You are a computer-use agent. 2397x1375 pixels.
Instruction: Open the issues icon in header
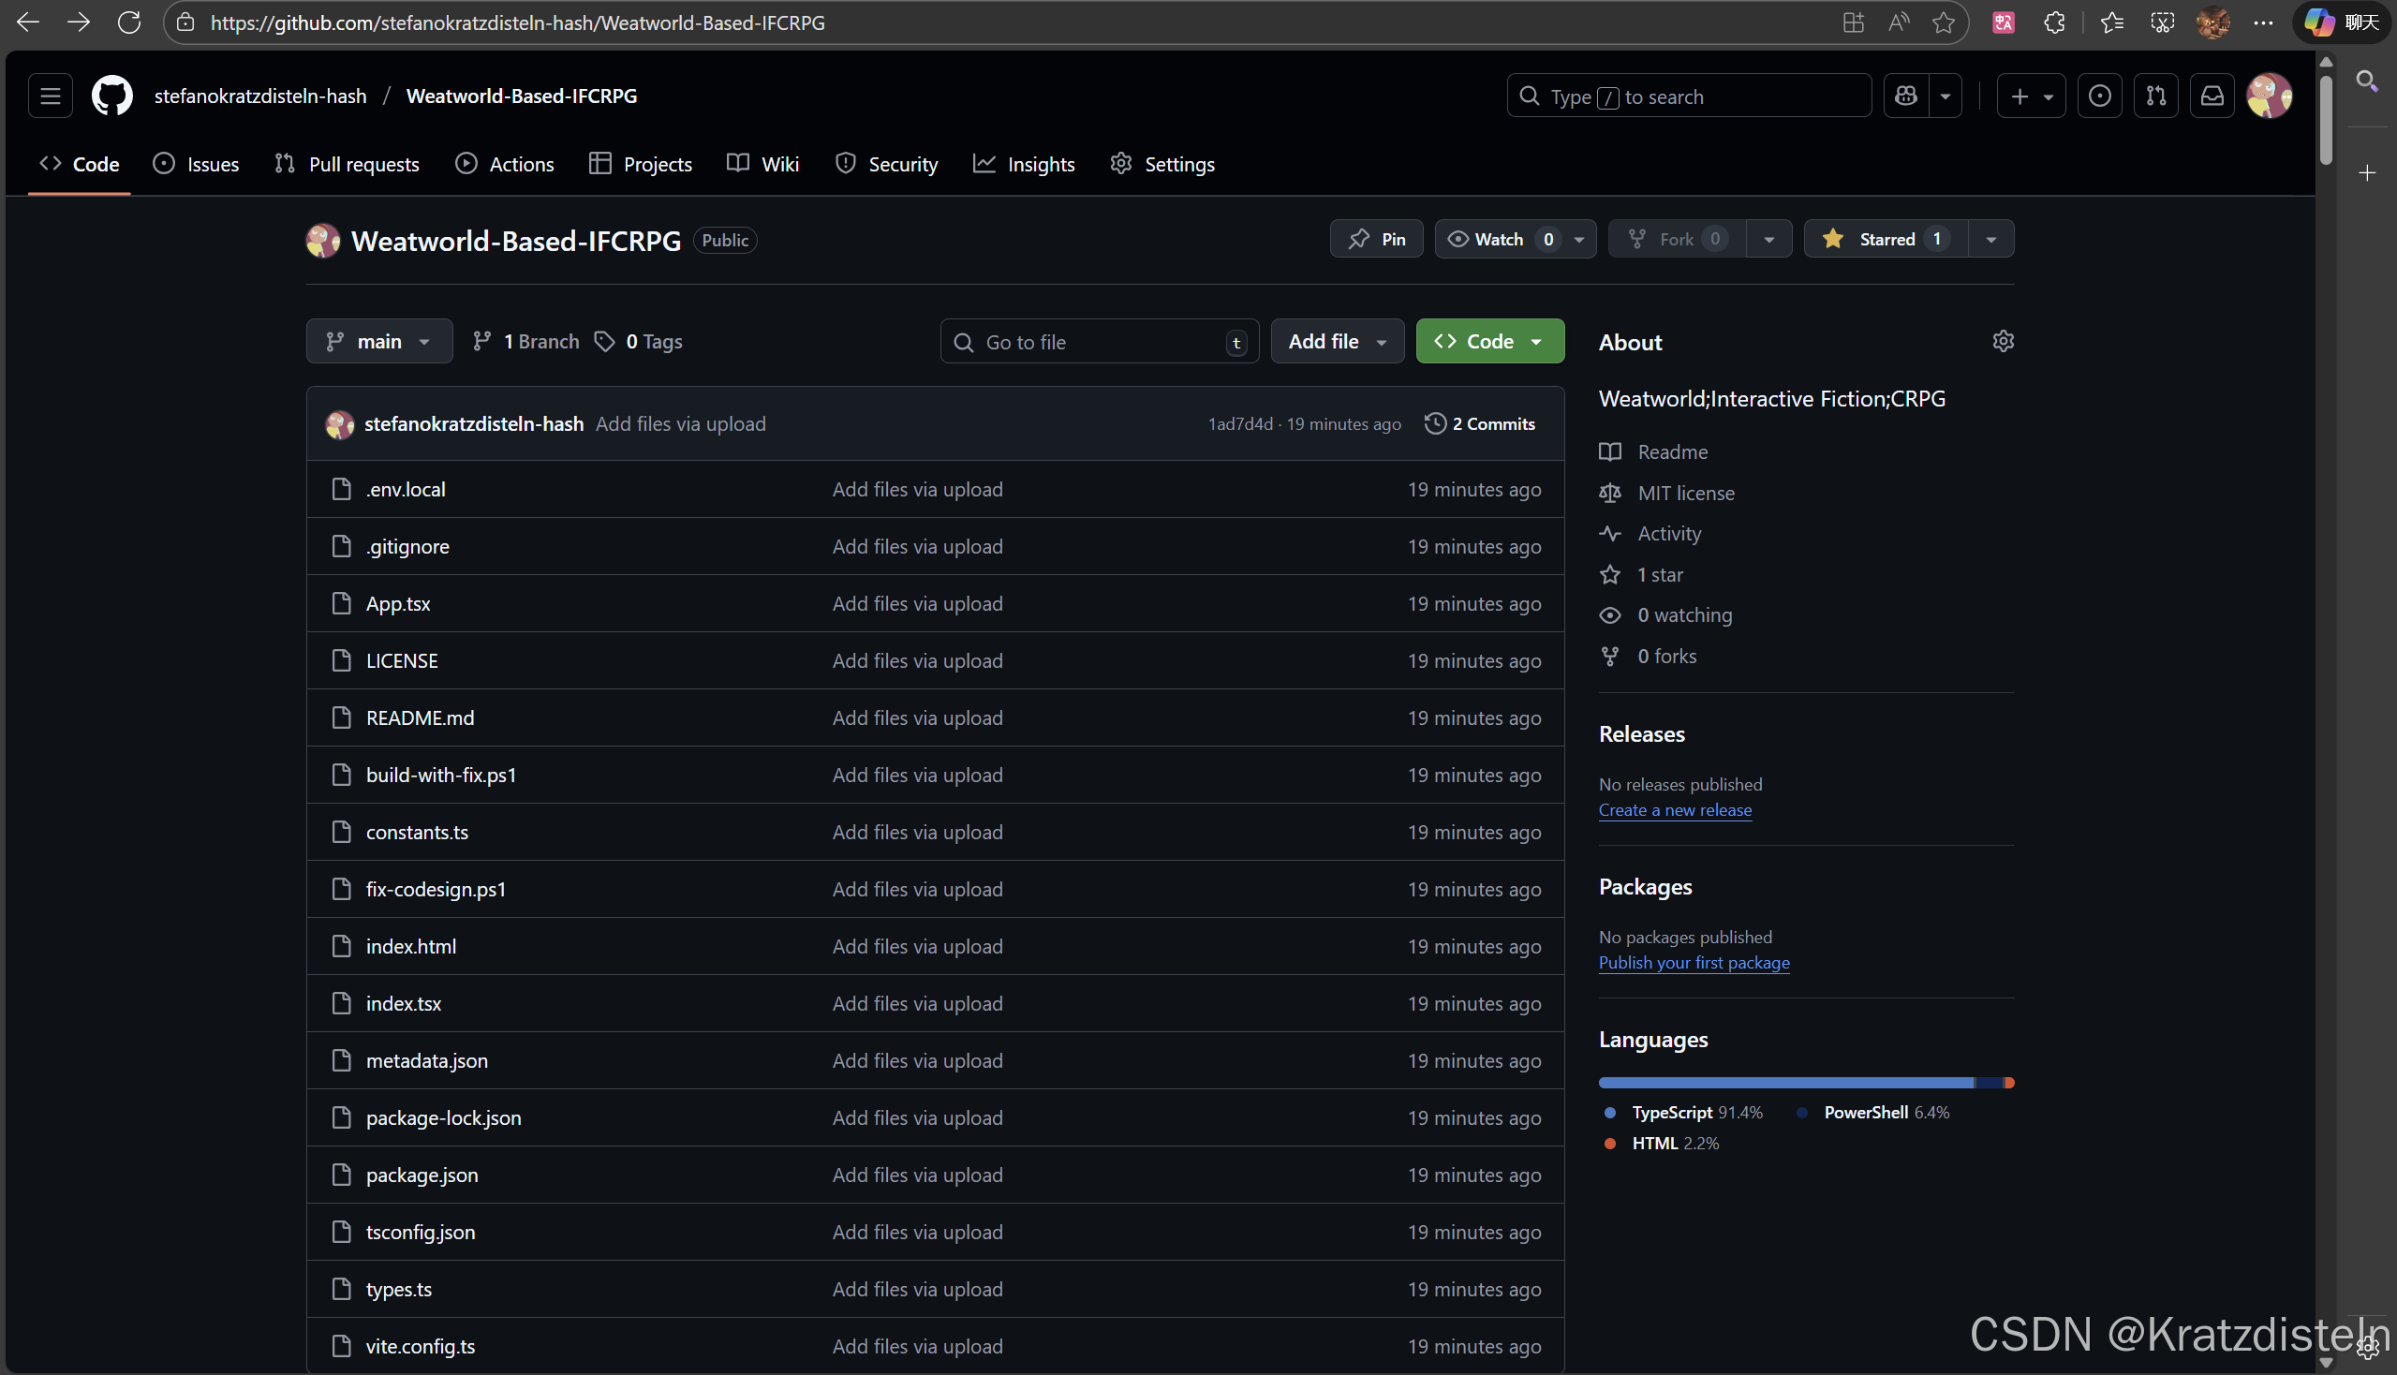point(2098,96)
